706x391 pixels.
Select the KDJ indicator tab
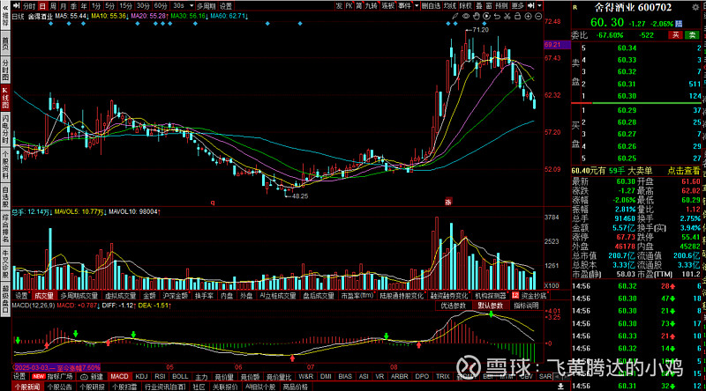pyautogui.click(x=141, y=376)
